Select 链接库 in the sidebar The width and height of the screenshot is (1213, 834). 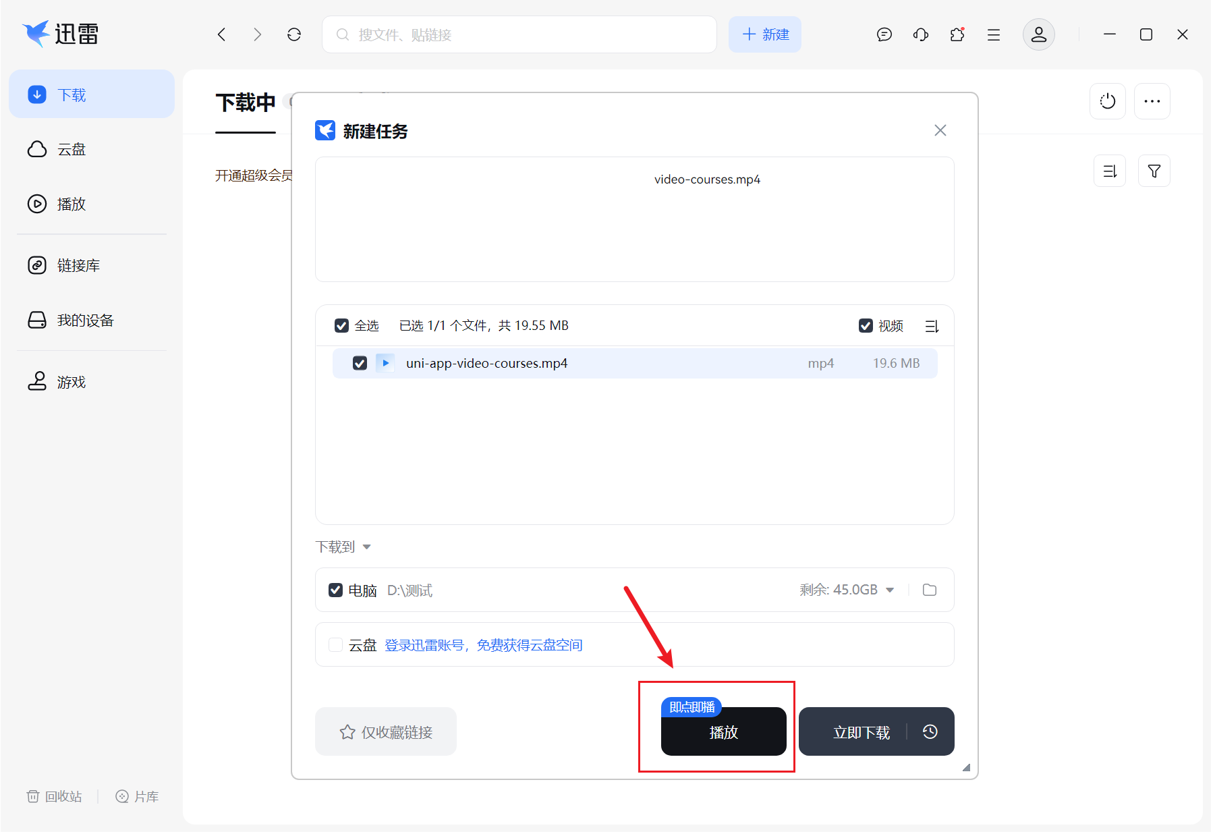tap(92, 265)
